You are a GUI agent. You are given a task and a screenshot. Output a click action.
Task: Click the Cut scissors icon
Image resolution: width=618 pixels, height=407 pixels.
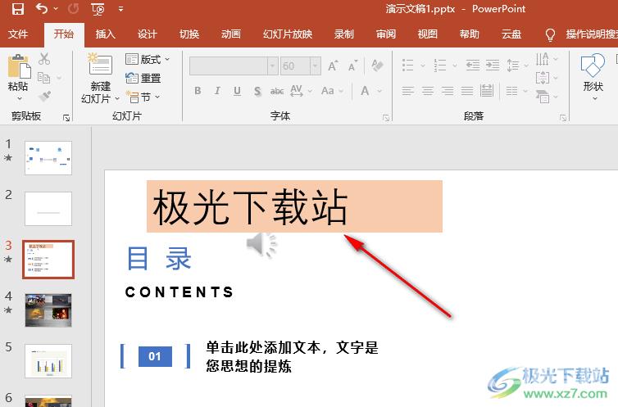point(44,59)
